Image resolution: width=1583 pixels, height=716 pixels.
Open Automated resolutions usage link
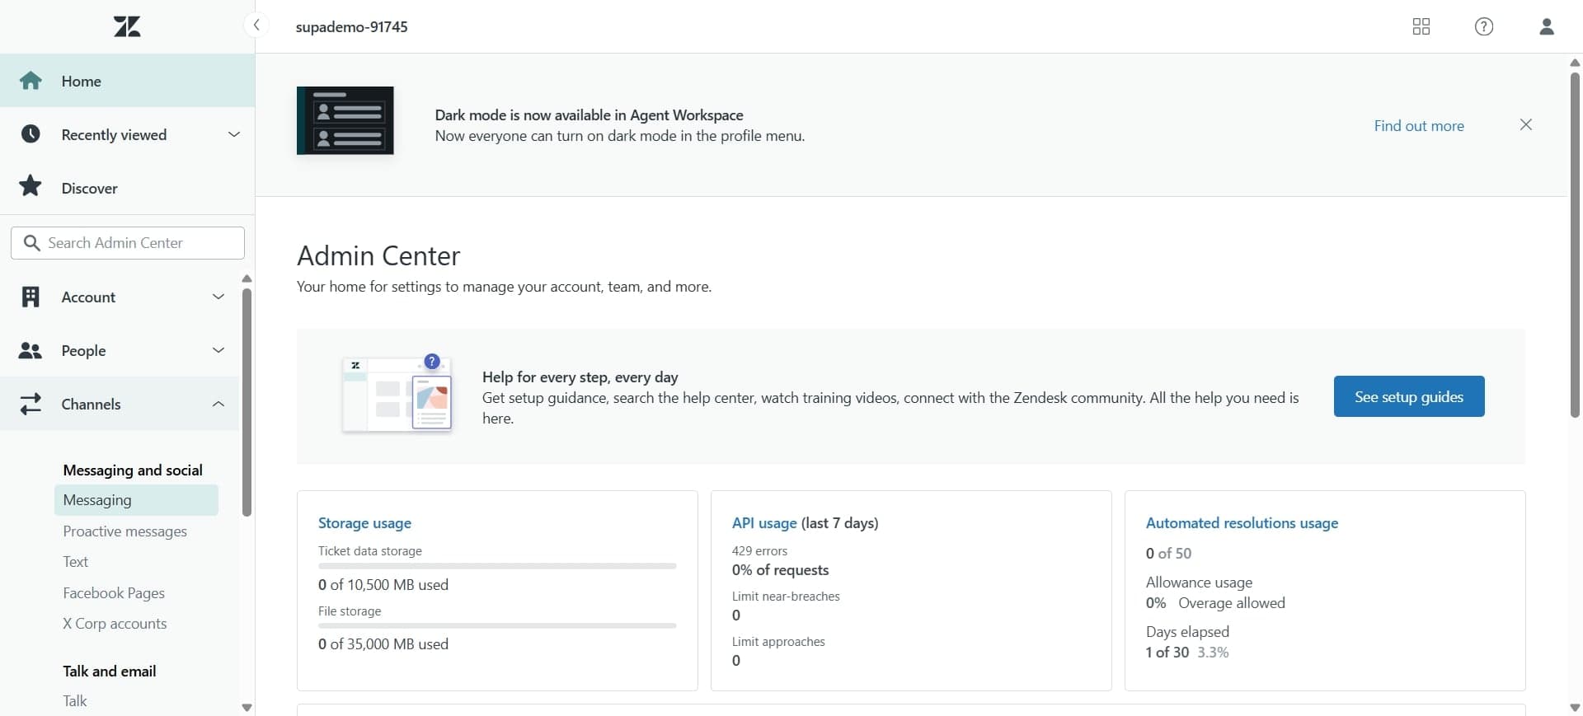click(x=1242, y=523)
